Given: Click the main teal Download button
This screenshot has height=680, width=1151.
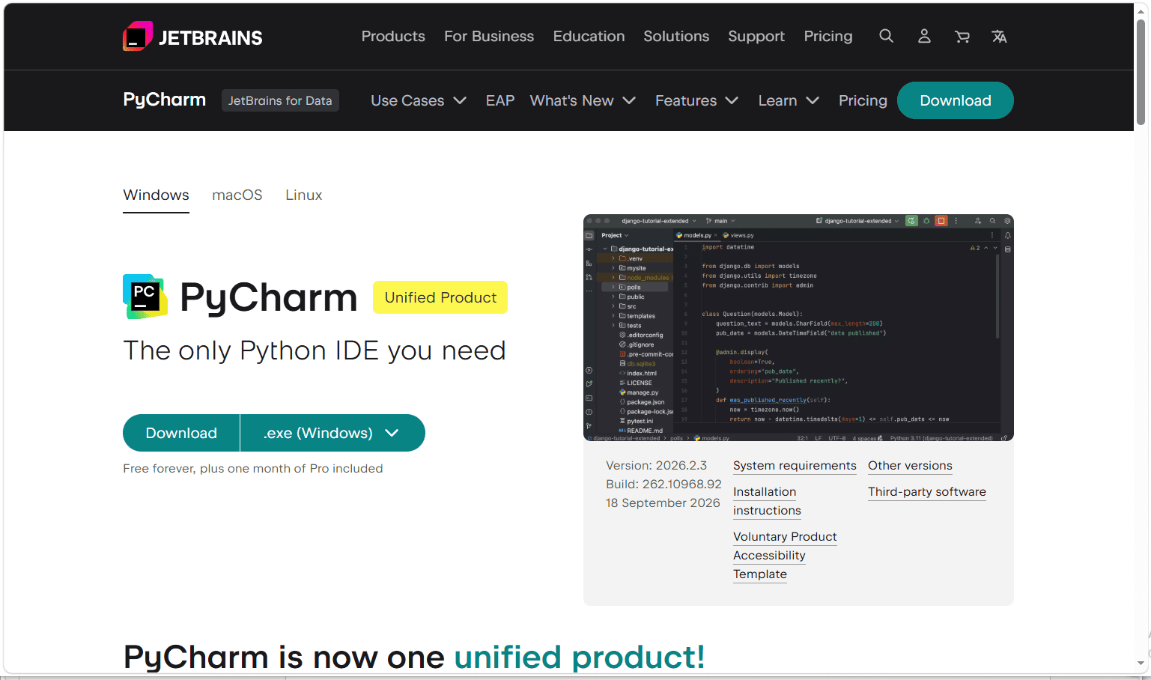Looking at the screenshot, I should click(181, 433).
